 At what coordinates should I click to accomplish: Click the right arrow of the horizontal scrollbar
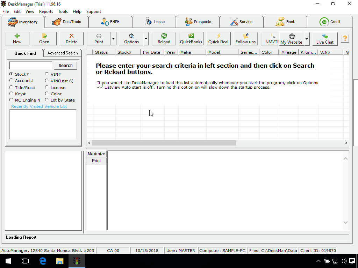(346, 143)
